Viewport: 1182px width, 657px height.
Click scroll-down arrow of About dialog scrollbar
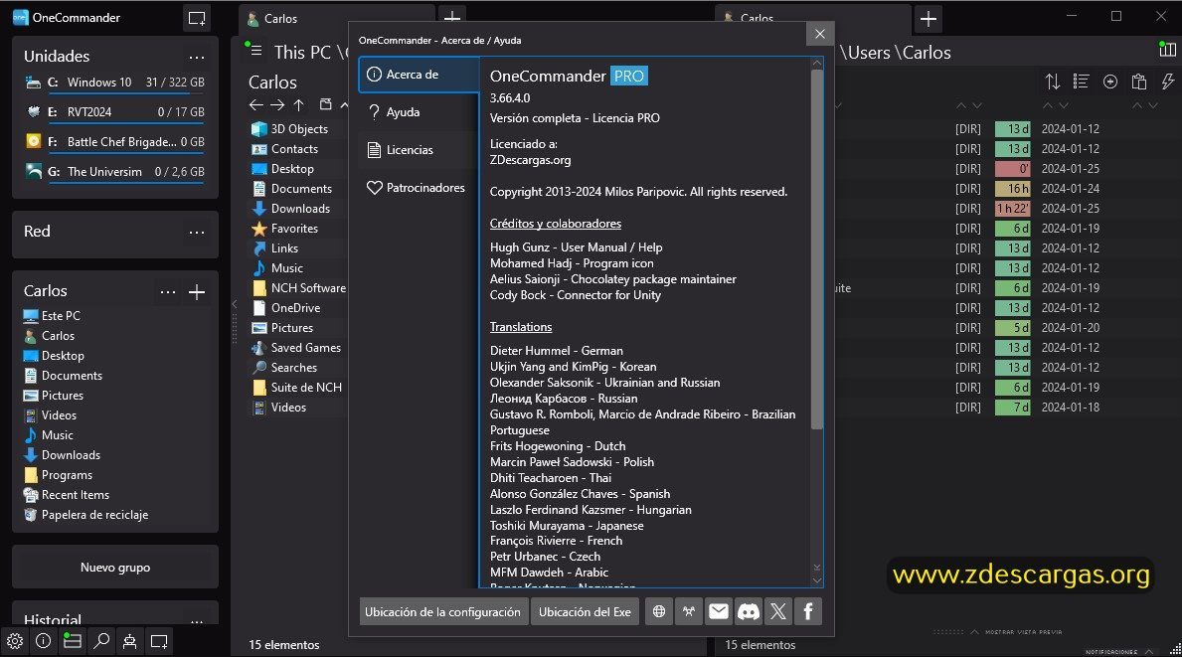816,580
